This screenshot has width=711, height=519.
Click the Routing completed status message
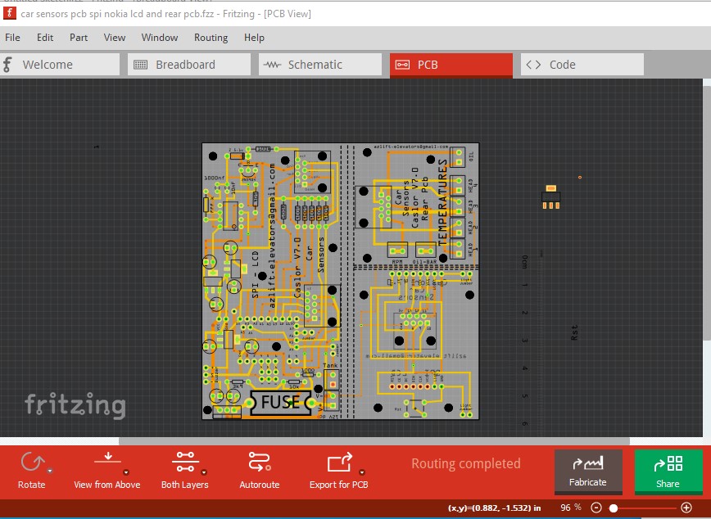point(466,463)
